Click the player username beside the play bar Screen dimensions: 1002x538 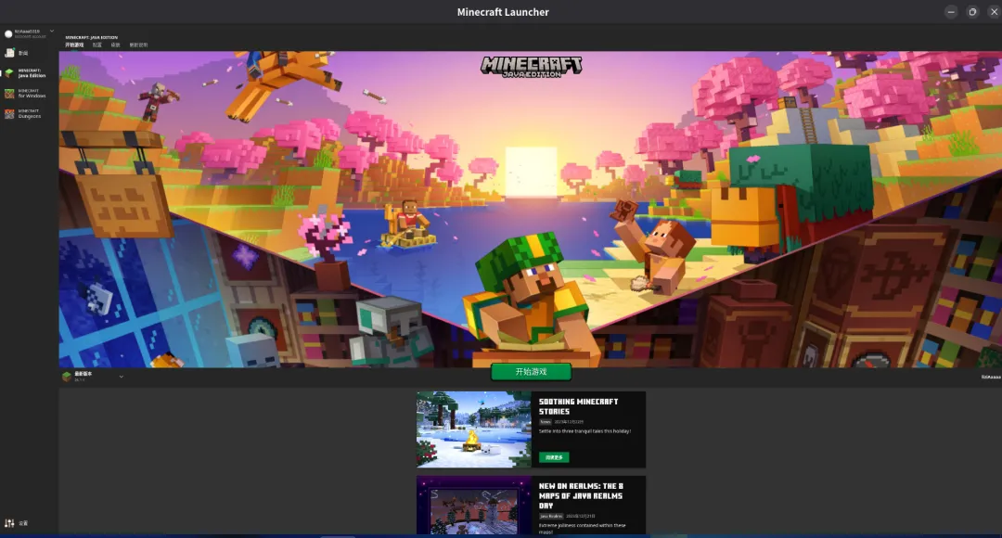click(991, 377)
